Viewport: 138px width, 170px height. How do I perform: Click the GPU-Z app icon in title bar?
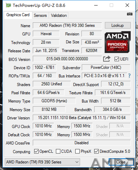[9, 5]
